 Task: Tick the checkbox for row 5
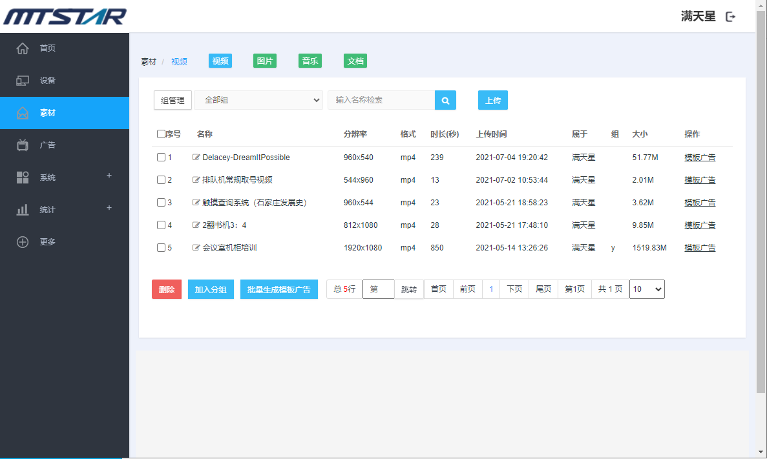[x=162, y=247]
